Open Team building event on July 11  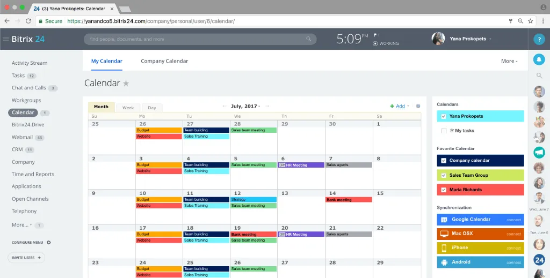click(206, 200)
